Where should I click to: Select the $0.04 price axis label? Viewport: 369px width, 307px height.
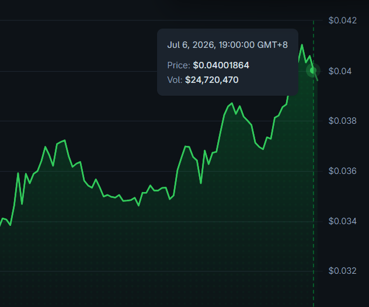(x=340, y=71)
